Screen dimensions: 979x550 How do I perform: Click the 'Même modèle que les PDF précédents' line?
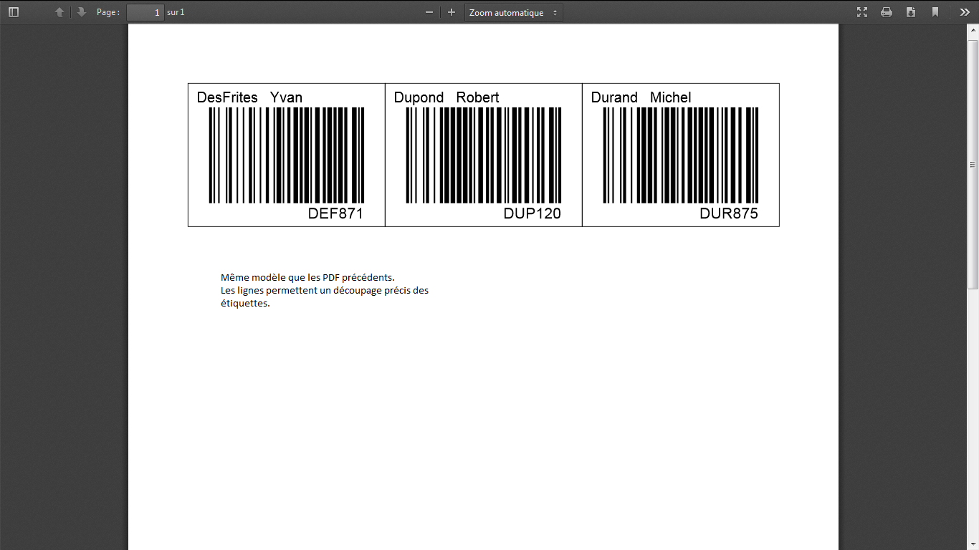coord(307,277)
